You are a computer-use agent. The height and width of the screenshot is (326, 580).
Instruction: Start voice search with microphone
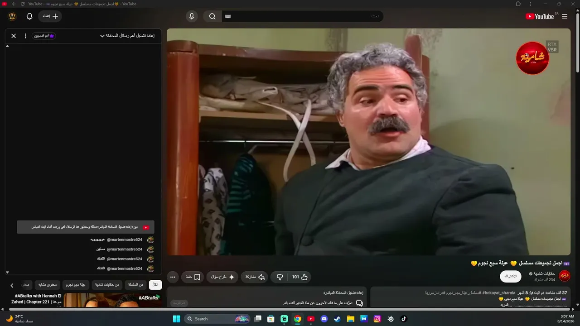[192, 16]
